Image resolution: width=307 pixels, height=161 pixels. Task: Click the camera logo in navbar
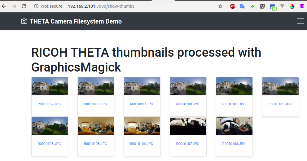(x=24, y=21)
